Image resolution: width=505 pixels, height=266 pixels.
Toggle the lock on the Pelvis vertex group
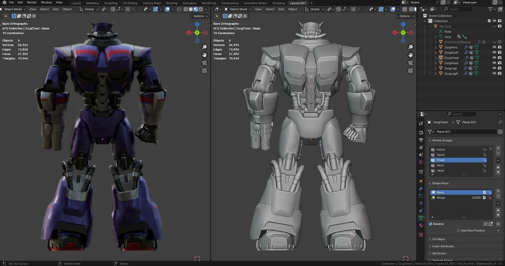(x=484, y=150)
